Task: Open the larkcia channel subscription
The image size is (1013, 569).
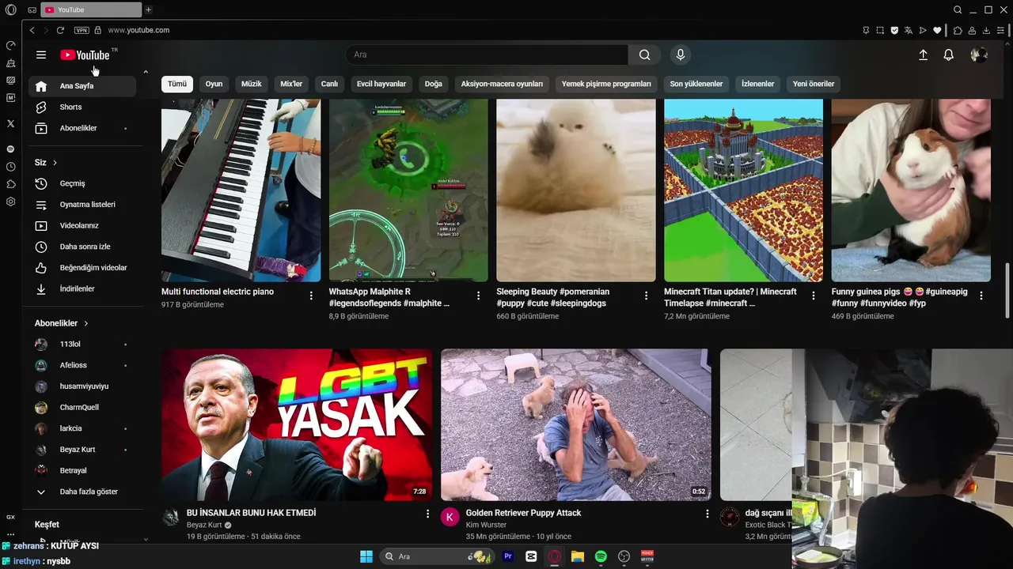Action: tap(82, 428)
